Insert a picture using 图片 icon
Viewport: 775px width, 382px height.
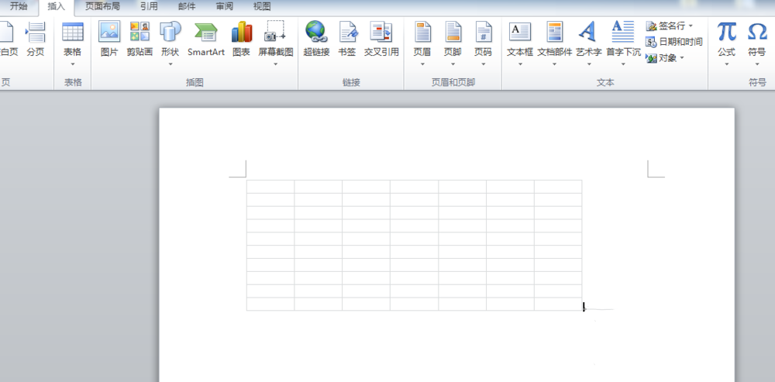pyautogui.click(x=109, y=39)
